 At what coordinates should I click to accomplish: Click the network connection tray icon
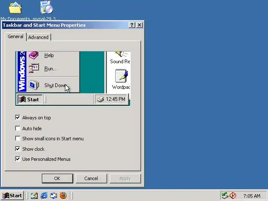coord(225,196)
